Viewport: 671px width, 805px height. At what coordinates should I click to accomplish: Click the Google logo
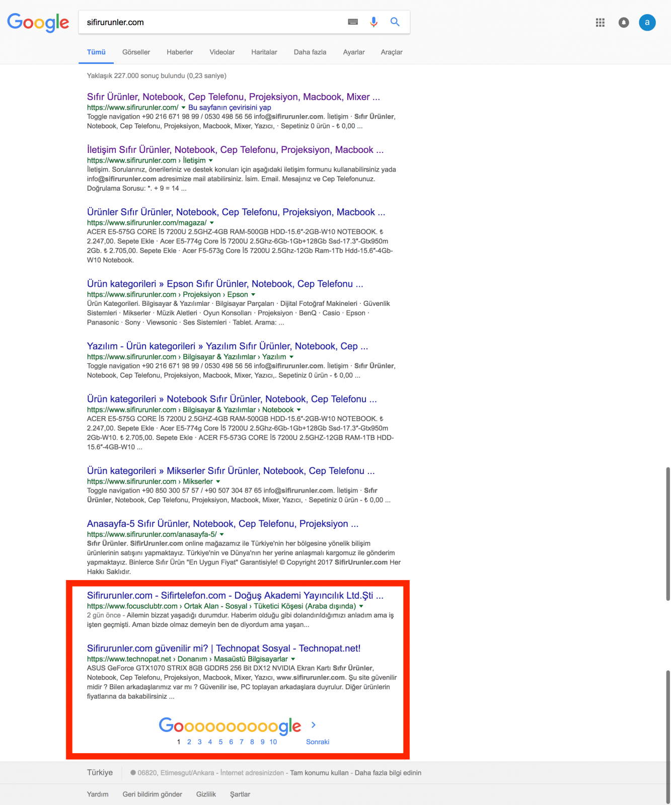pos(38,23)
